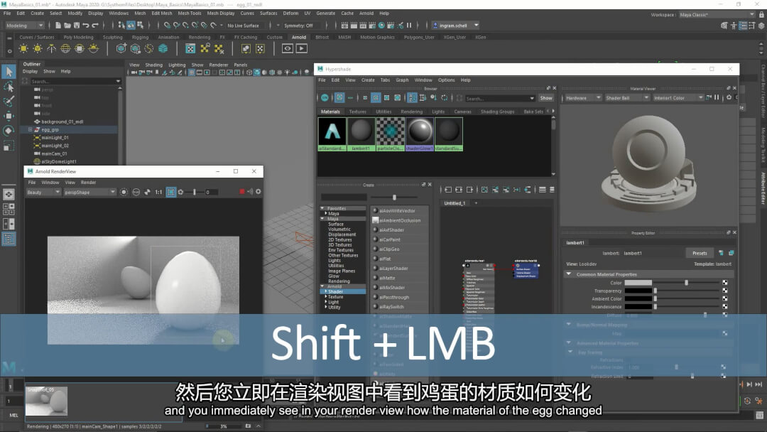Image resolution: width=767 pixels, height=432 pixels.
Task: Click lambert Color swatch
Action: [x=638, y=283]
